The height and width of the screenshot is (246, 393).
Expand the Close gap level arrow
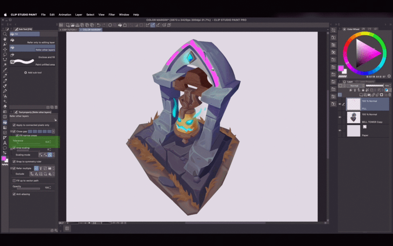click(53, 131)
